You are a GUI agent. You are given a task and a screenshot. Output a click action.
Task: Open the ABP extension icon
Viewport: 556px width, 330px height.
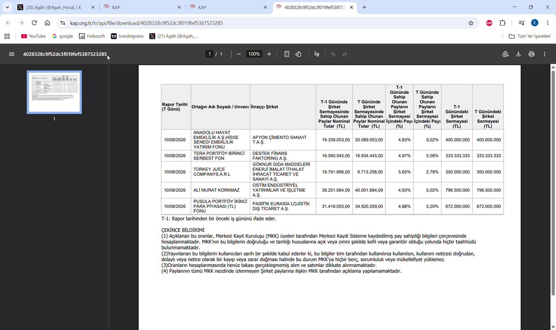489,23
